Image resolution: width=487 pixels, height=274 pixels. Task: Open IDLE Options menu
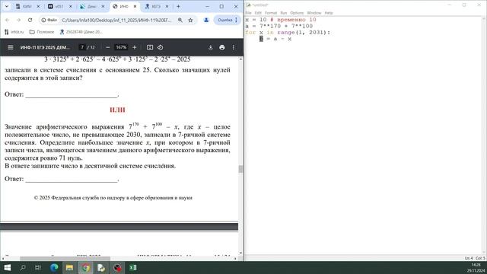[x=297, y=13]
